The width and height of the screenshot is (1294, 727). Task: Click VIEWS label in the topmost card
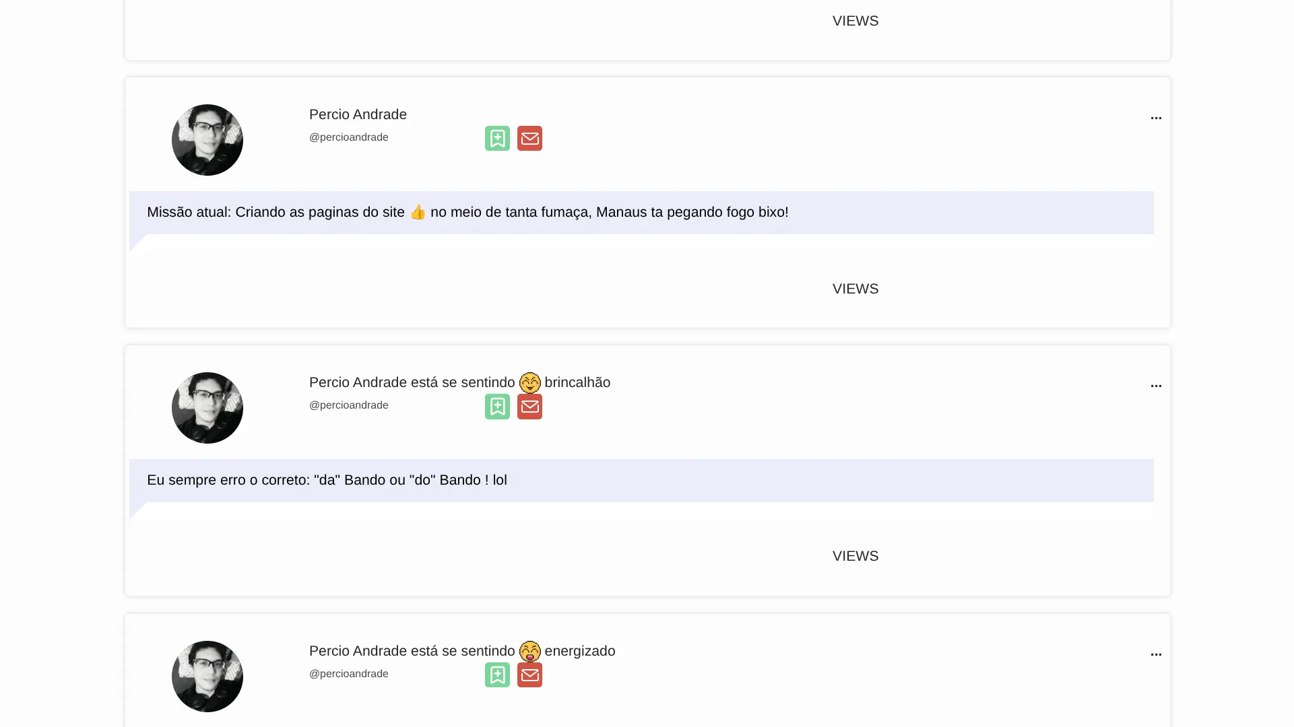pos(855,21)
